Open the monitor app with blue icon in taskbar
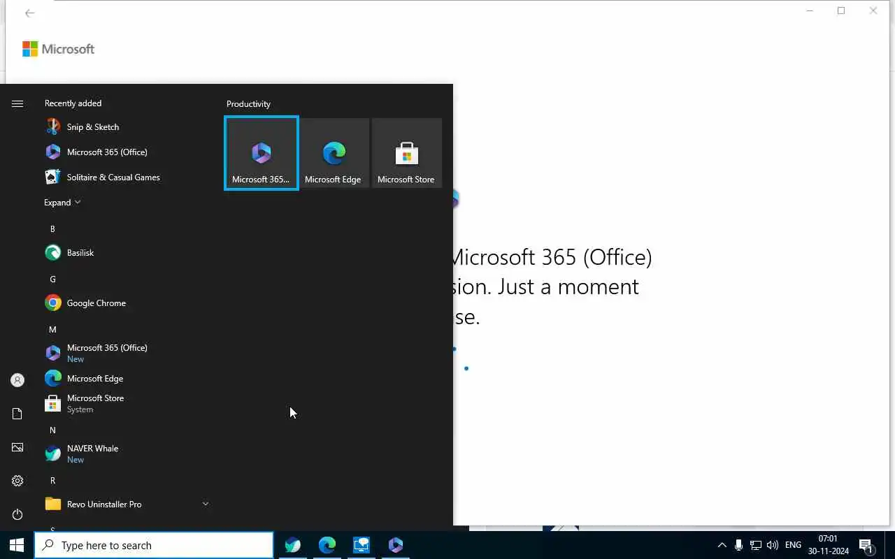Viewport: 895px width, 559px height. point(361,545)
